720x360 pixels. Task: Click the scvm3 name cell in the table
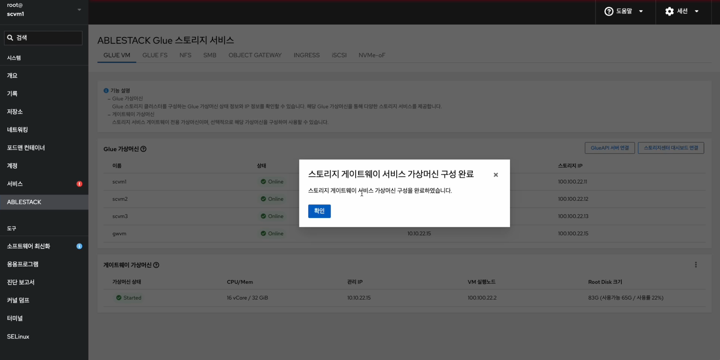tap(120, 217)
